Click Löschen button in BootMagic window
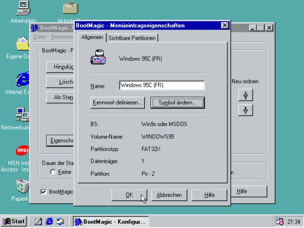This screenshot has height=228, width=304. click(60, 82)
